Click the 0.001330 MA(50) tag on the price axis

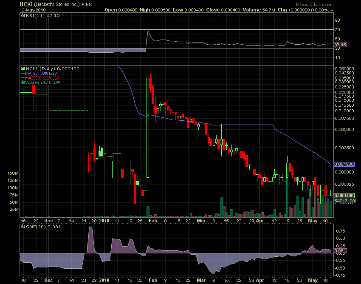344,165
